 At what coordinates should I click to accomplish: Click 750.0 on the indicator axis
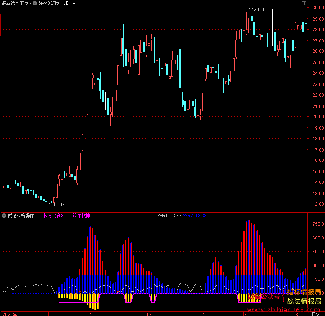(x=318, y=224)
